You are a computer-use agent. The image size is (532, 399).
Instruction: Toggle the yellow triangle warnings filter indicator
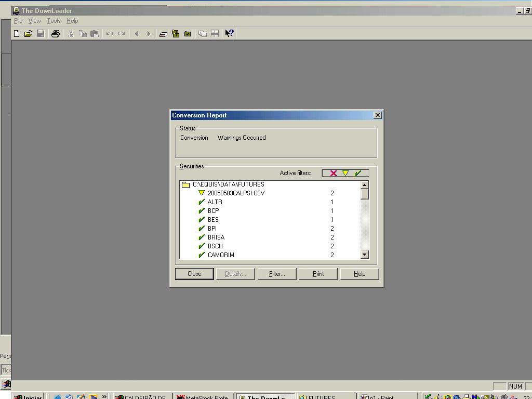point(345,173)
